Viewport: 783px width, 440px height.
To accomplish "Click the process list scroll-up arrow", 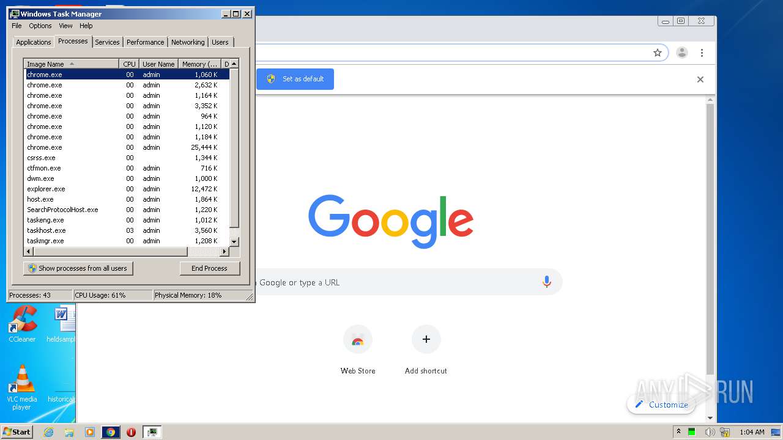I will coord(234,64).
